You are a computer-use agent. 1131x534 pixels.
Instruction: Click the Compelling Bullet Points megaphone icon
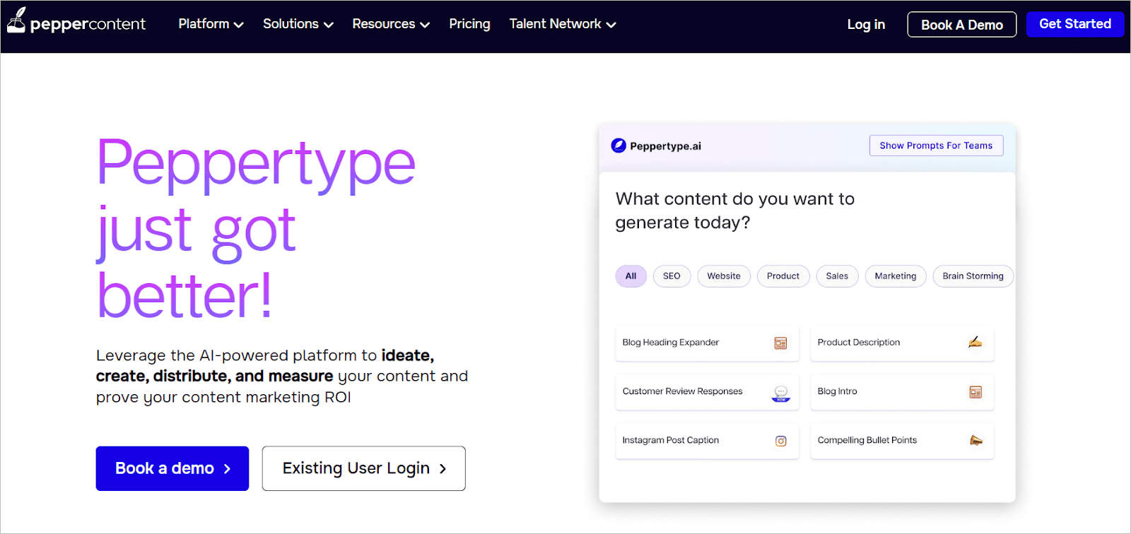coord(975,441)
